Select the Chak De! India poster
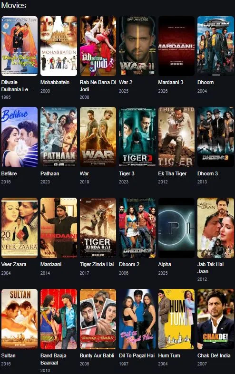 [x=215, y=319]
